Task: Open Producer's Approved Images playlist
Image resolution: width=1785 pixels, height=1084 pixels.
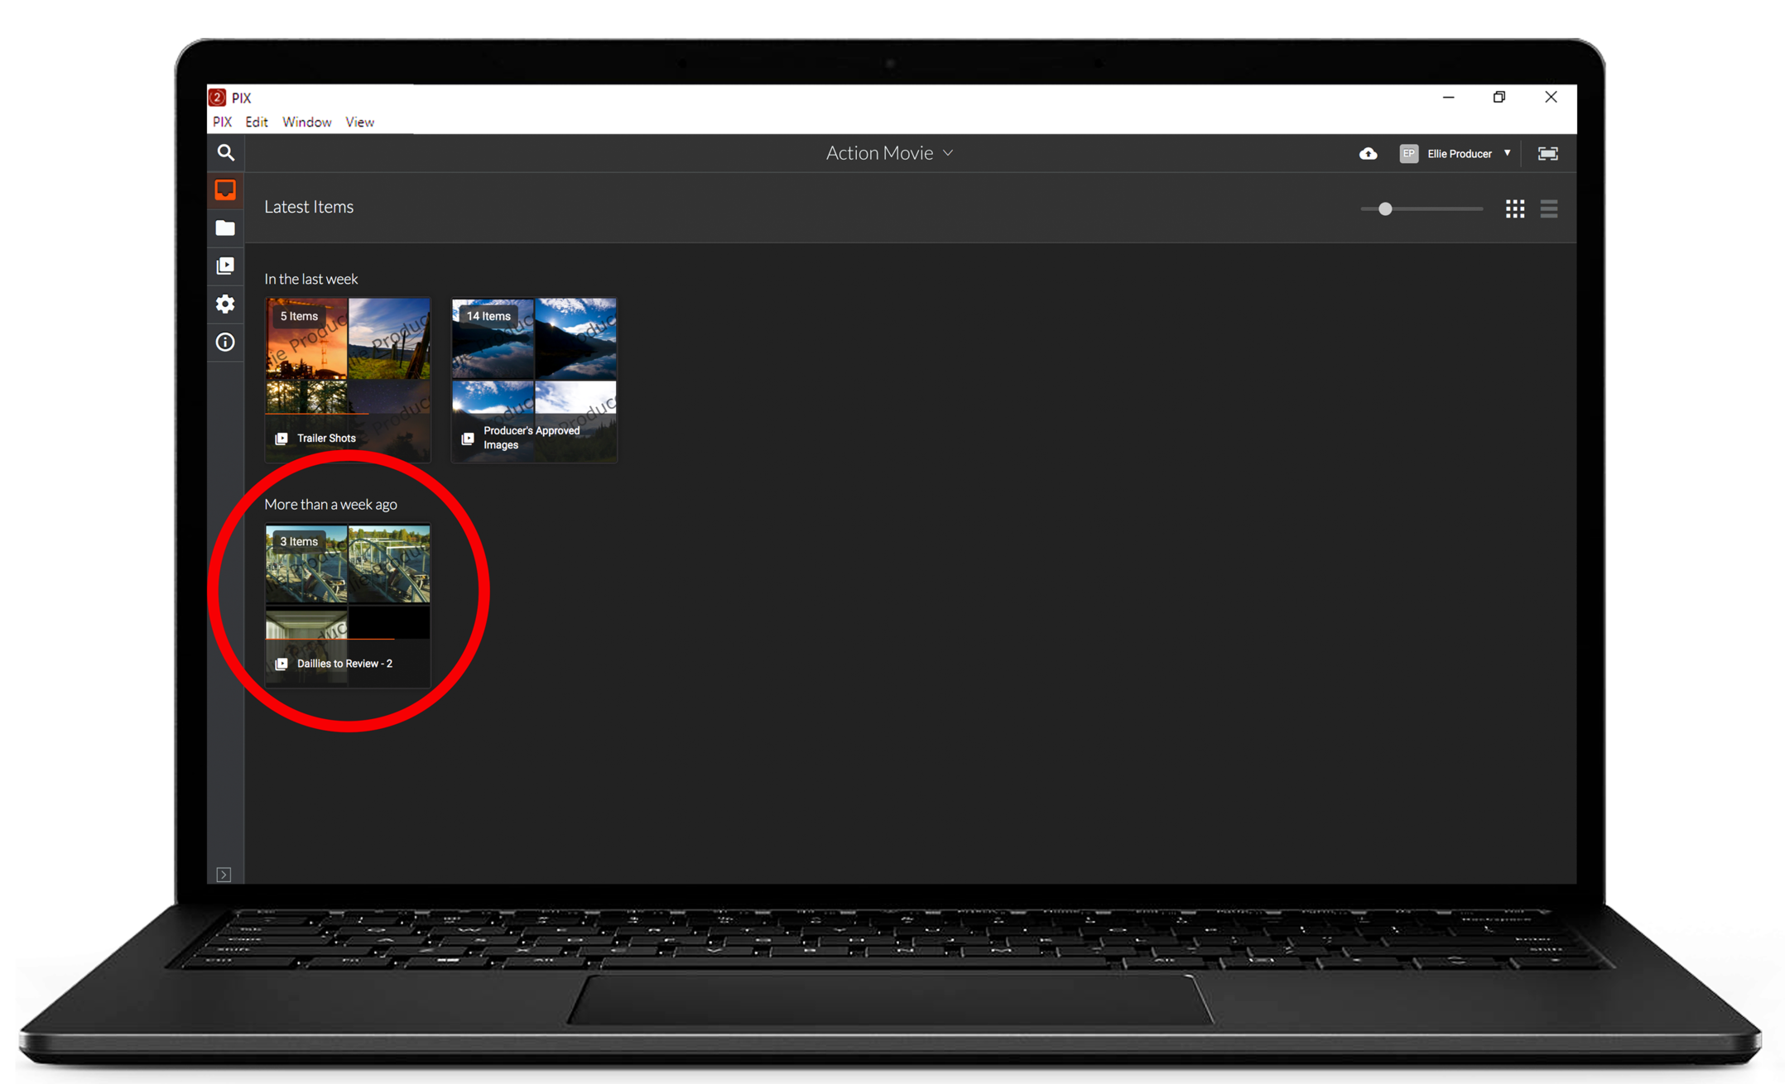Action: tap(534, 379)
